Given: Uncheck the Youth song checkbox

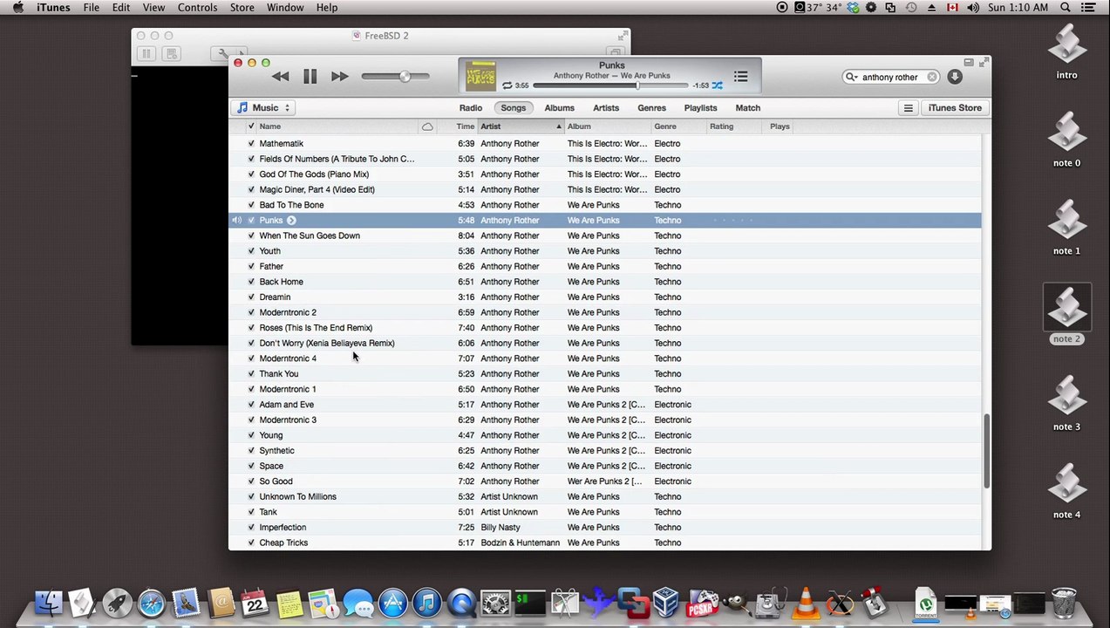Looking at the screenshot, I should (251, 251).
